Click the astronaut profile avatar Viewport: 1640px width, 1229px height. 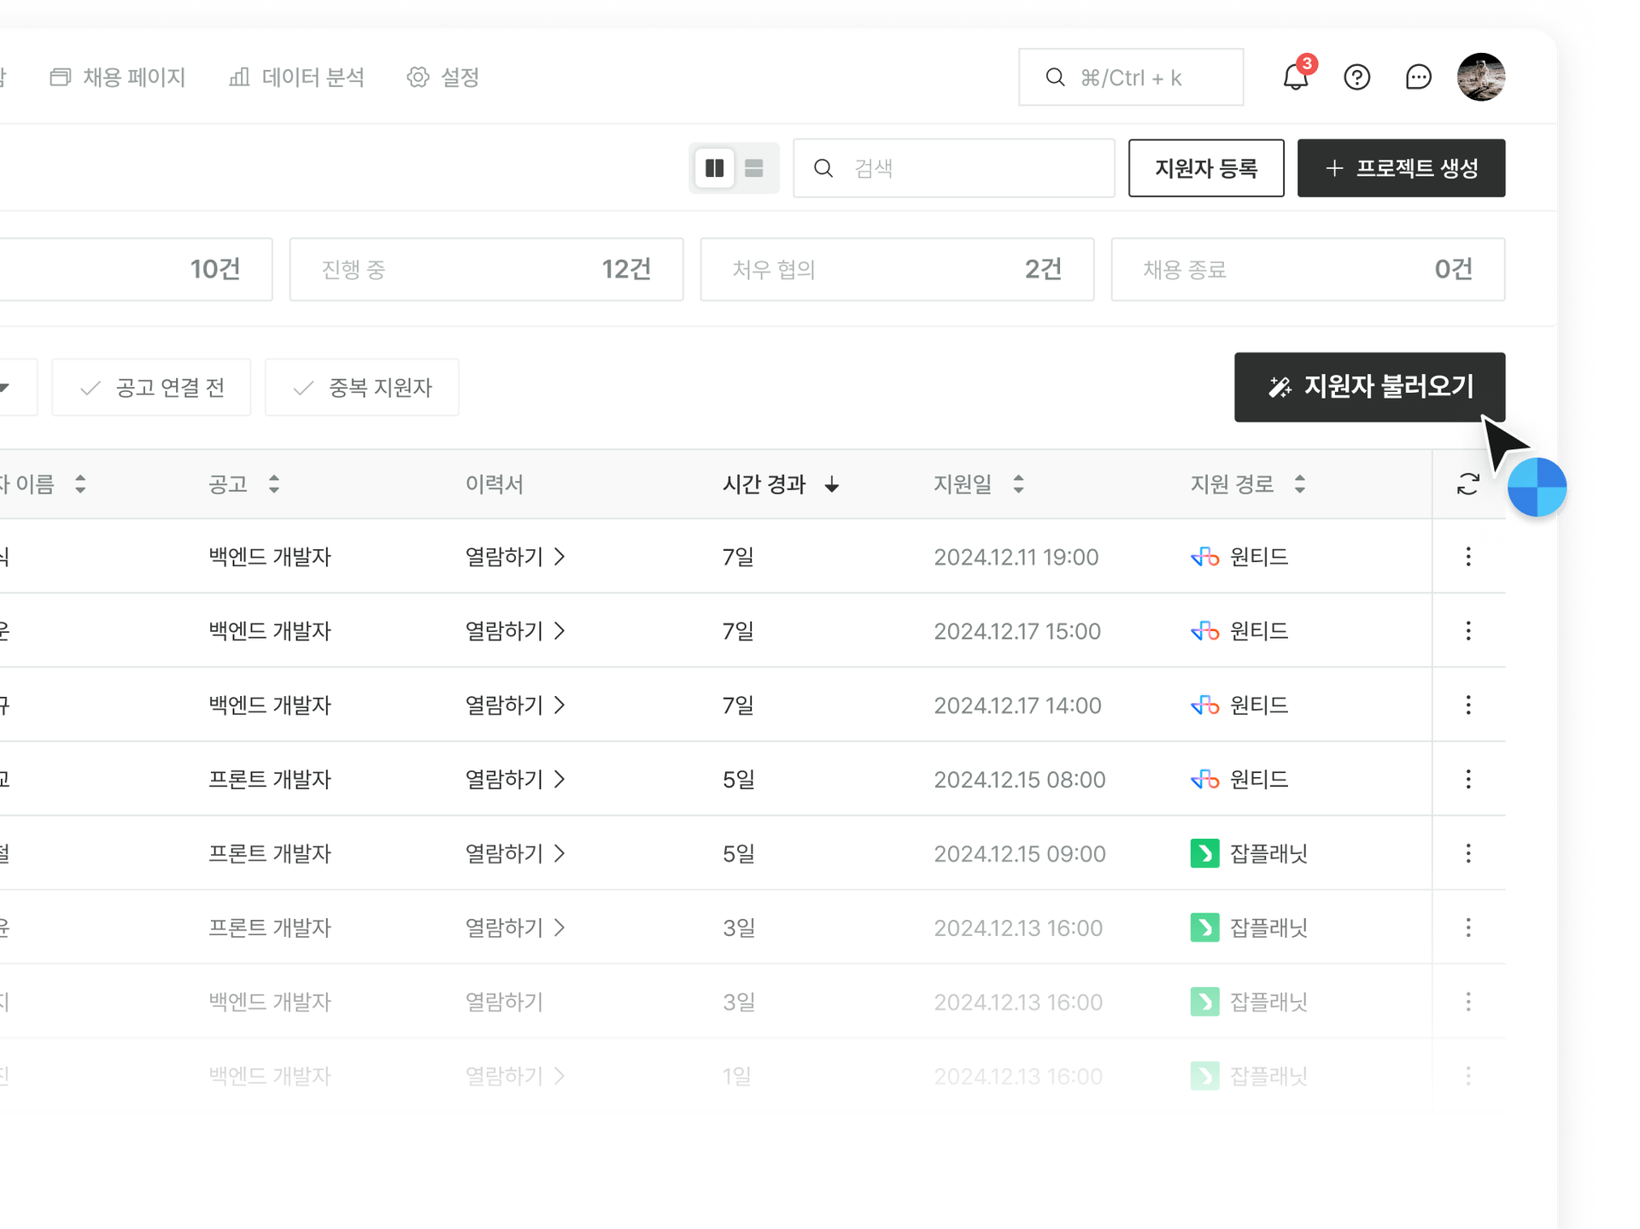click(x=1482, y=77)
